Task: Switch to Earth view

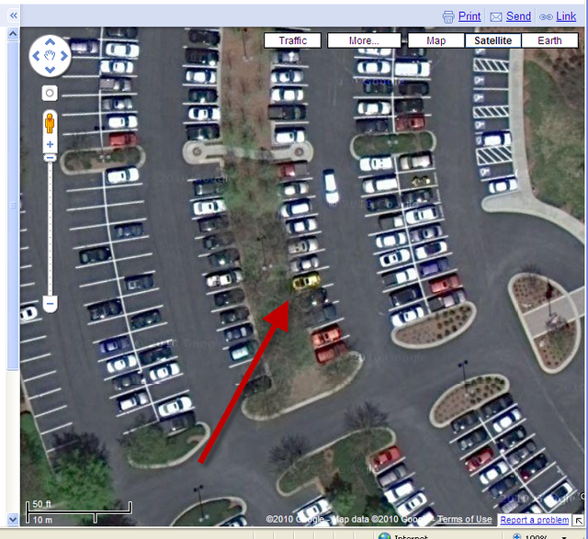Action: point(549,40)
